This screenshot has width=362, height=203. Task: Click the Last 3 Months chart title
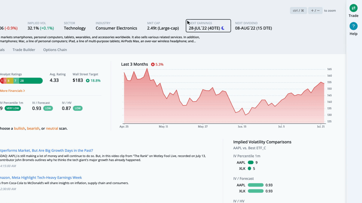(134, 64)
